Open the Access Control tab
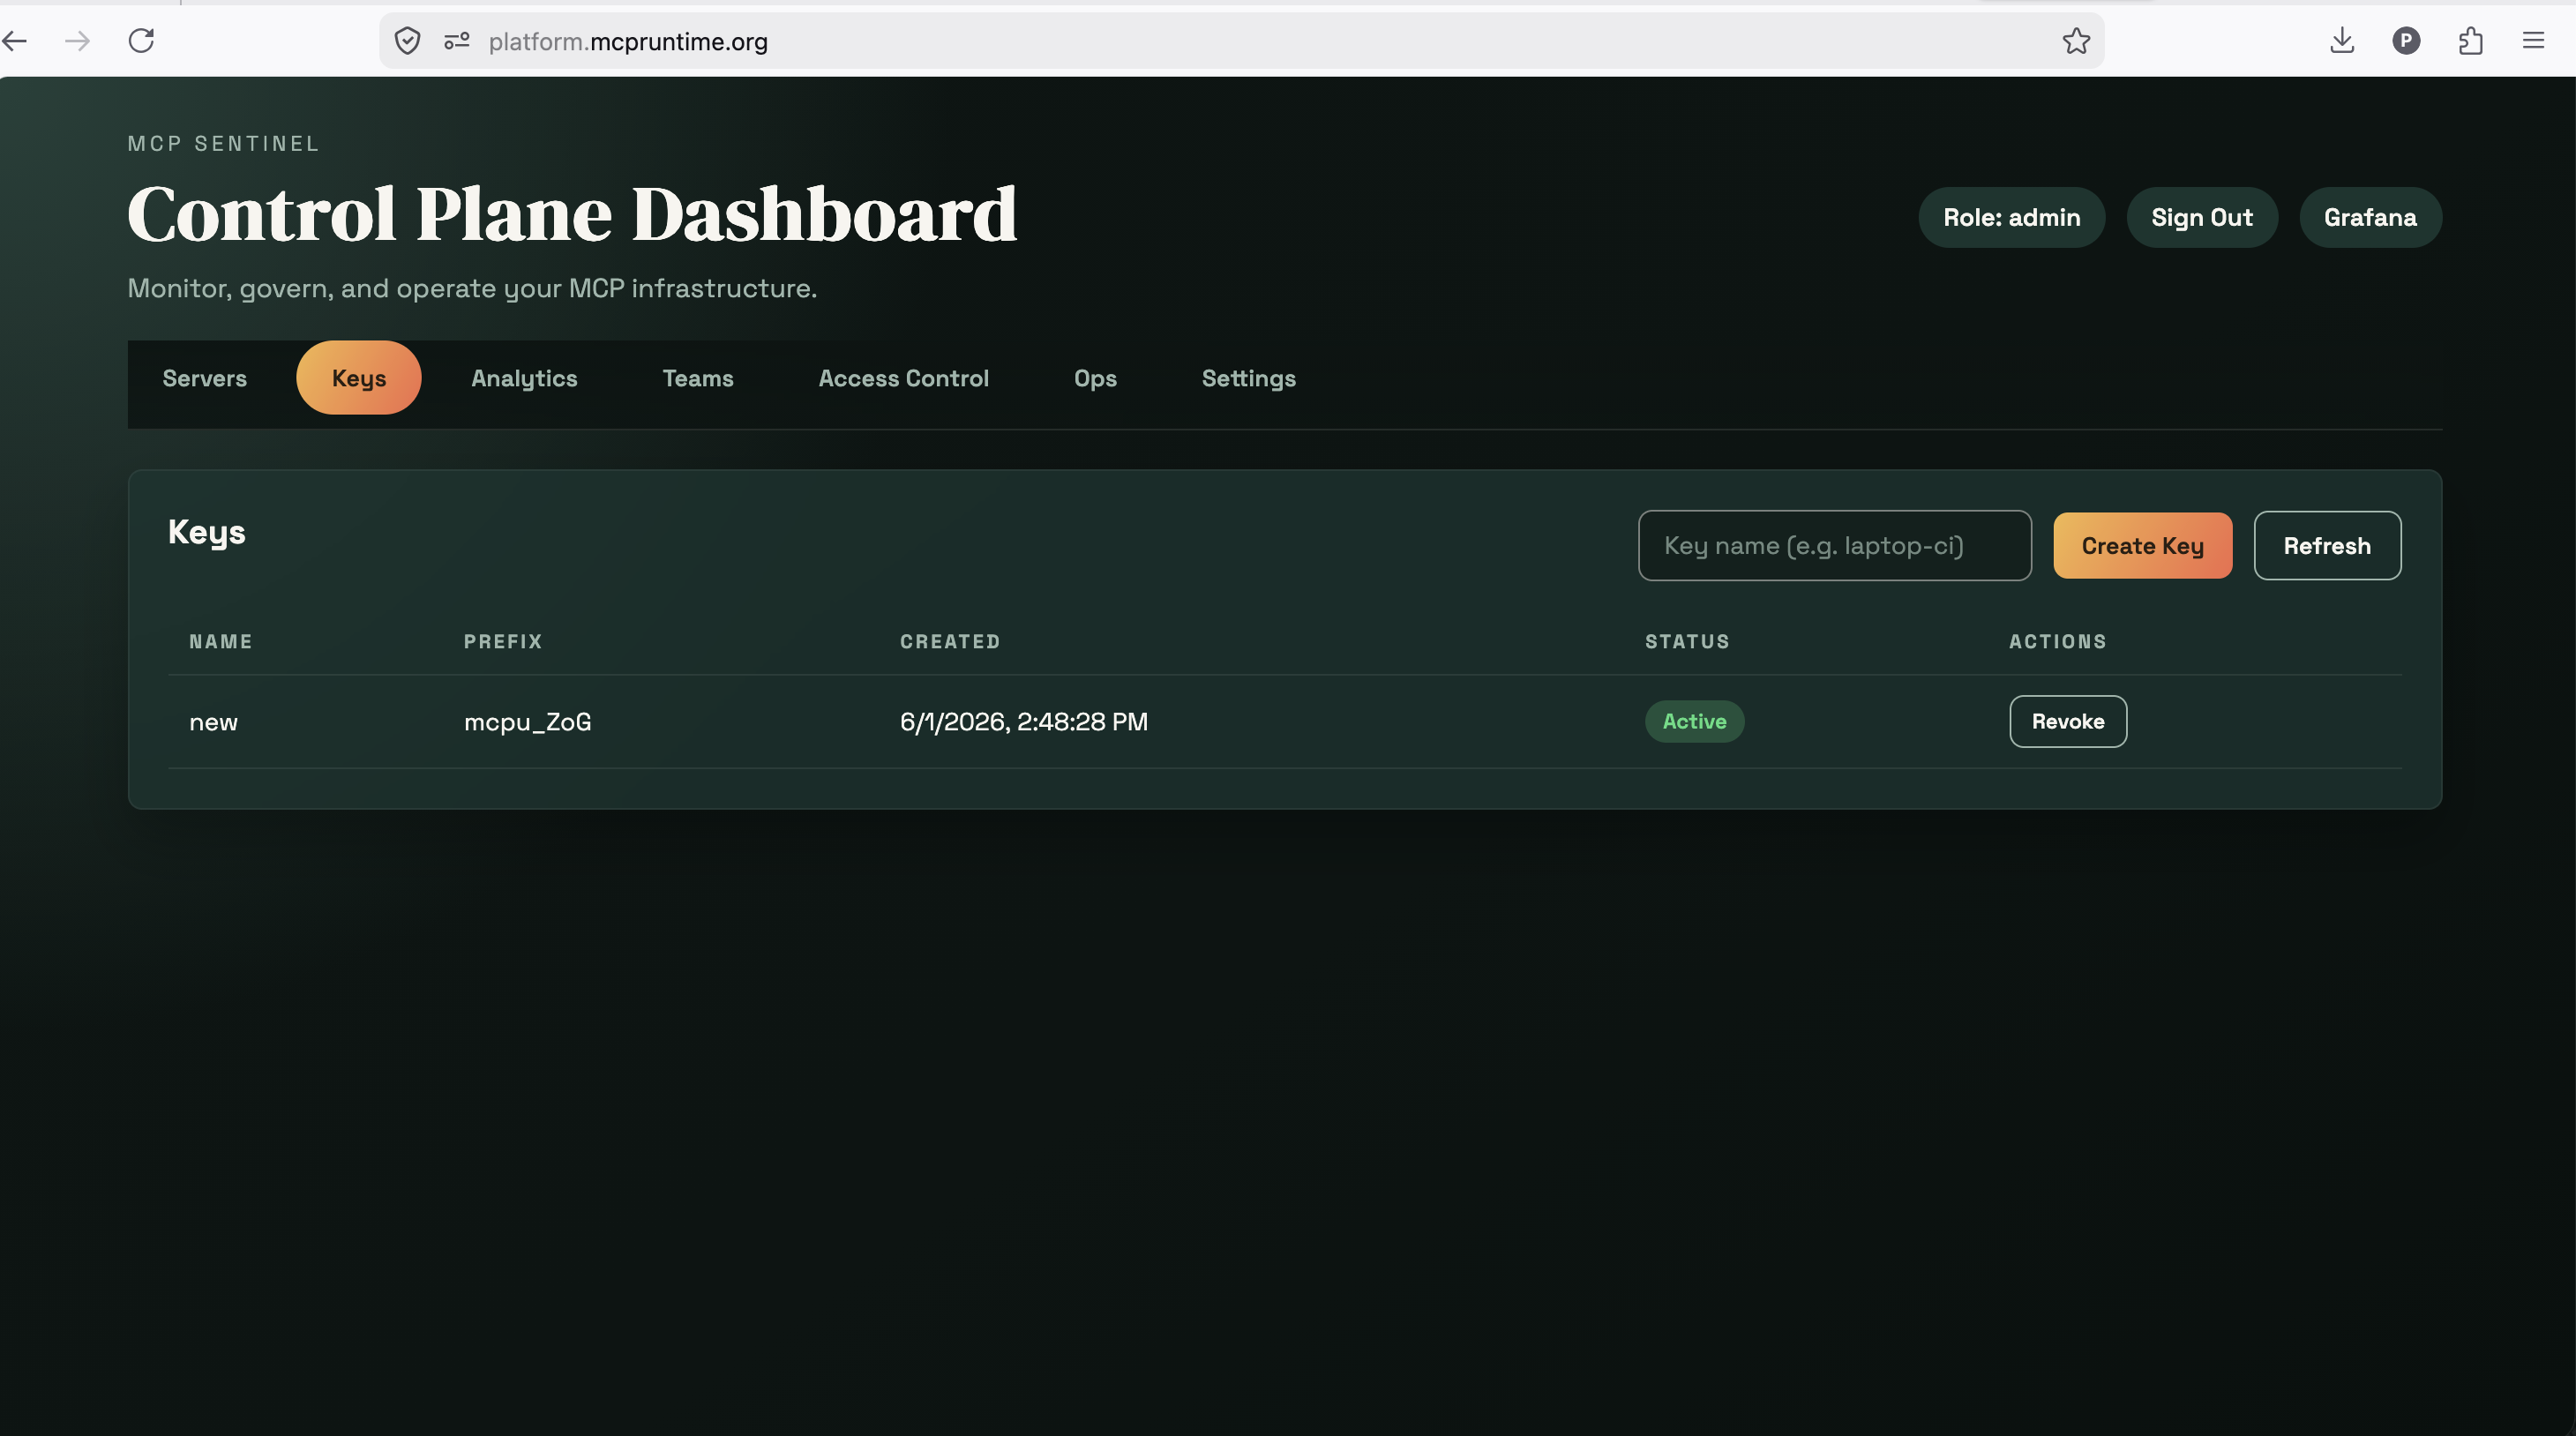Image resolution: width=2576 pixels, height=1436 pixels. pyautogui.click(x=904, y=378)
